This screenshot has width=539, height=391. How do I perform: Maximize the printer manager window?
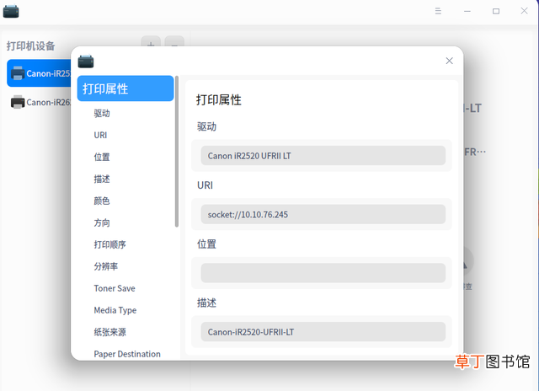coord(496,11)
